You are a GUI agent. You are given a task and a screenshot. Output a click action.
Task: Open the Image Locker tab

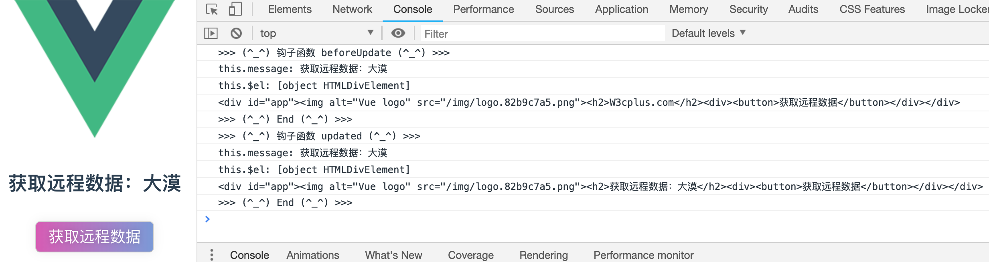click(x=957, y=9)
